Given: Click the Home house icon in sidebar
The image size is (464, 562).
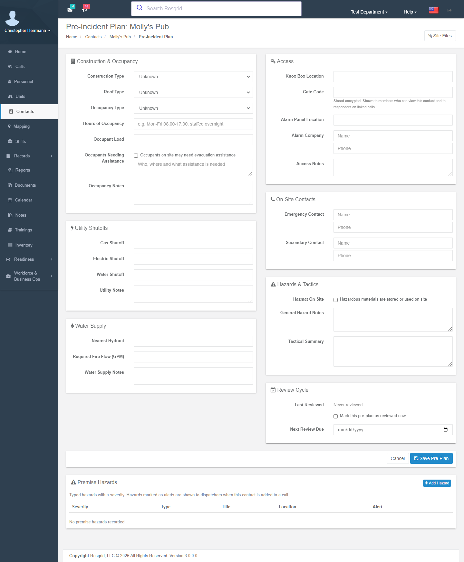Looking at the screenshot, I should pos(10,52).
